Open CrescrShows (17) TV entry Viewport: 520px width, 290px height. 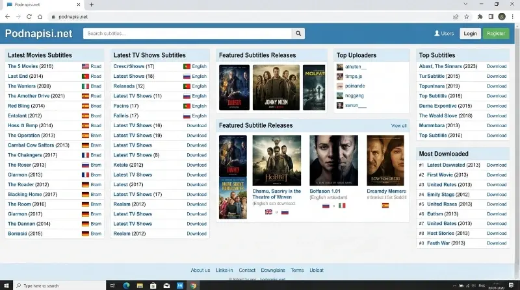click(134, 66)
